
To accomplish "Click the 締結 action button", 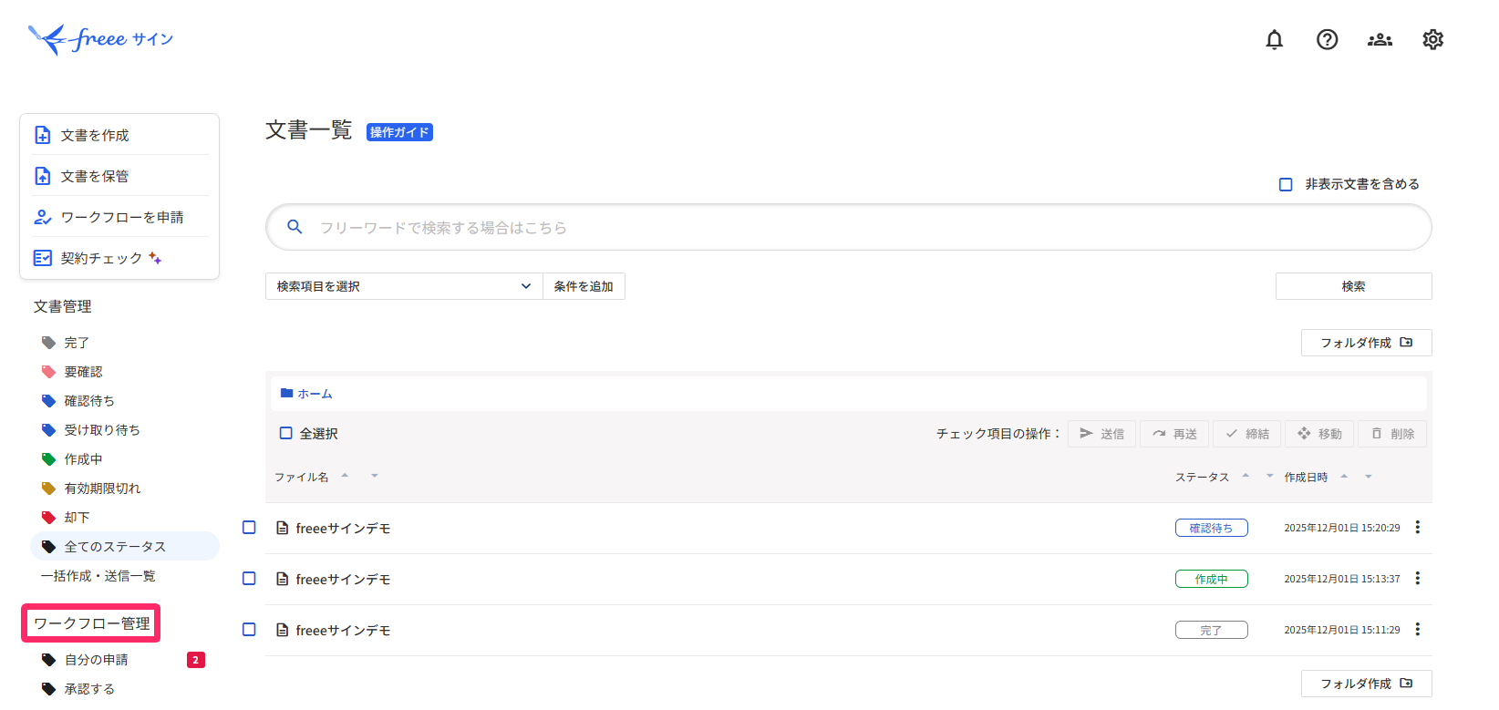I will point(1246,434).
